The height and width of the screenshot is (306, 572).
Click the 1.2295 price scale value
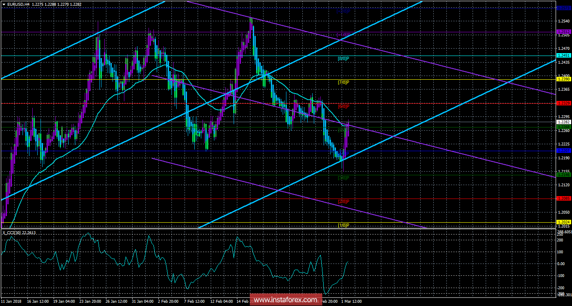[563, 116]
